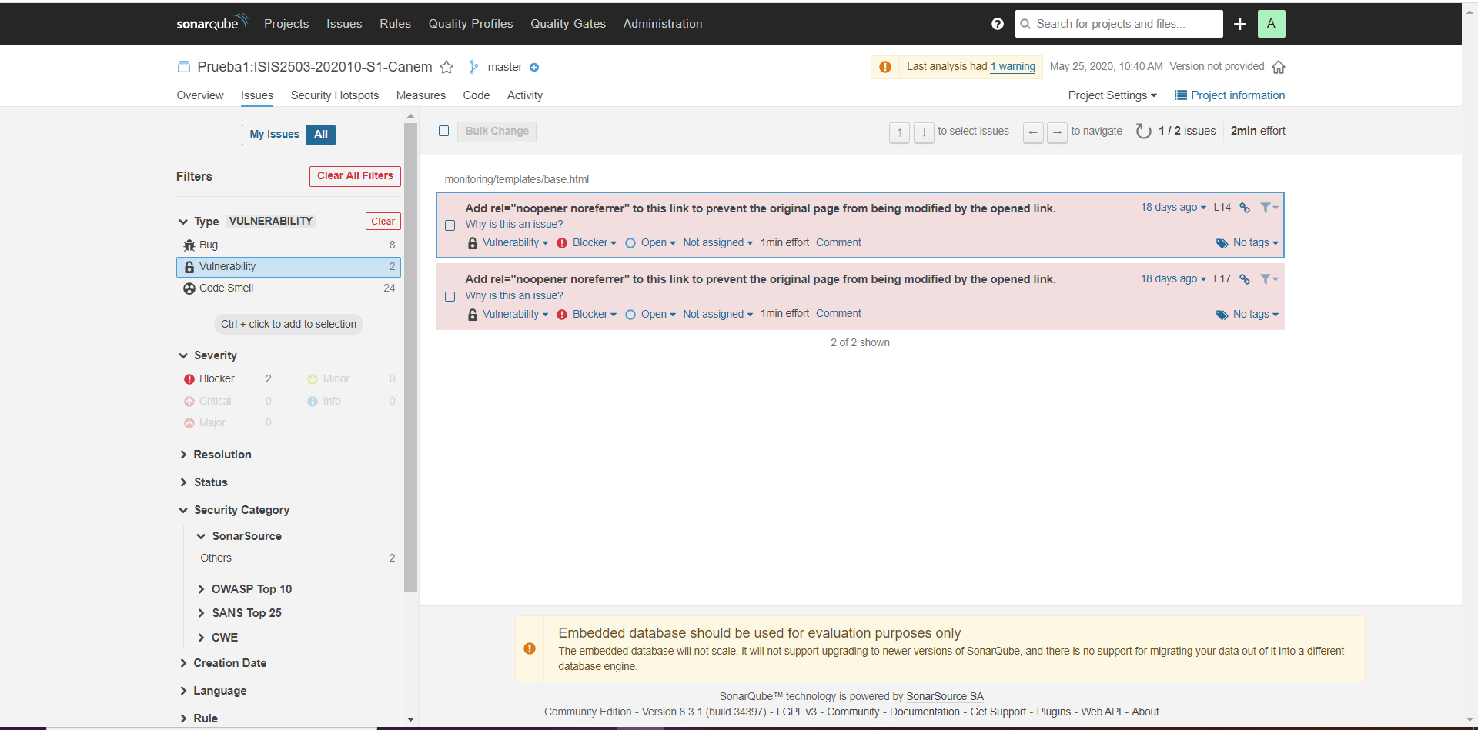Open Projects in top navigation
Screen dimensions: 1478x730
point(286,24)
